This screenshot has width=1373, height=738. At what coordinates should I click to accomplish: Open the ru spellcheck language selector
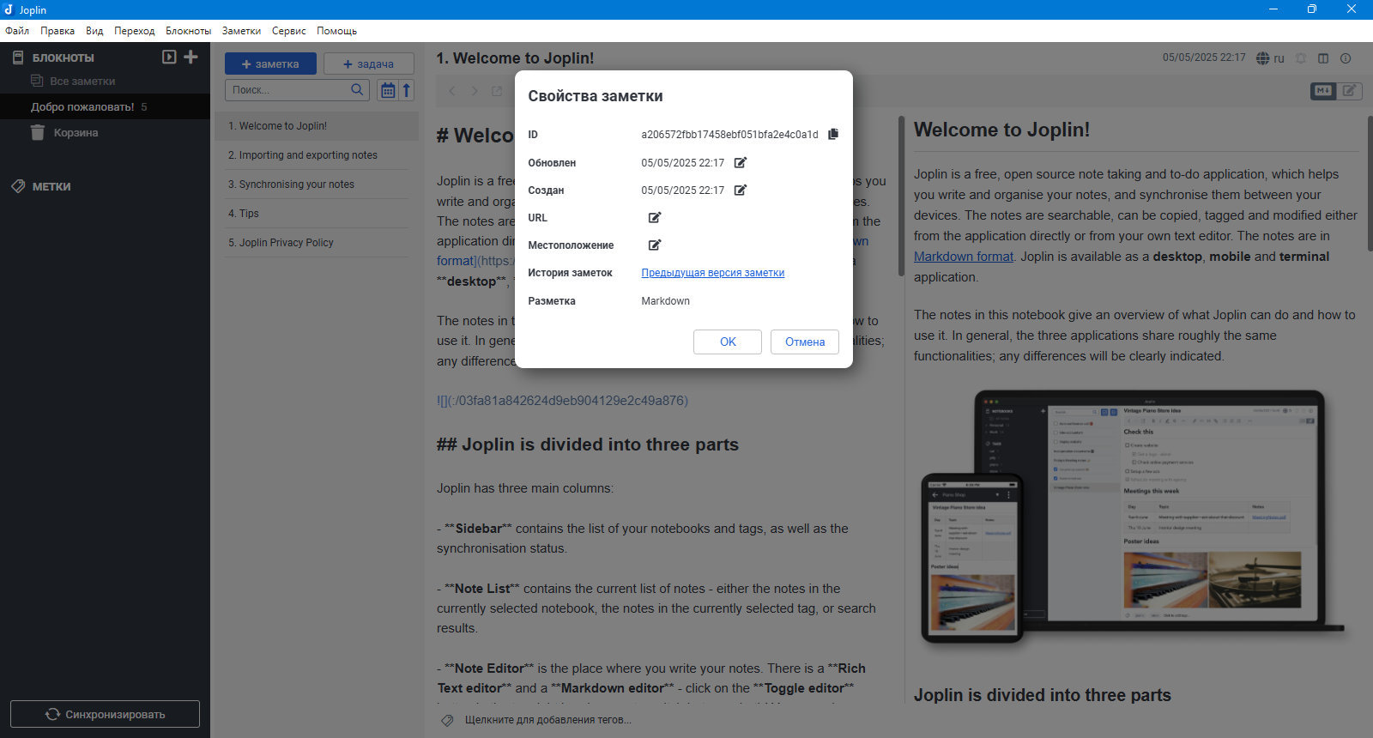pos(1270,58)
